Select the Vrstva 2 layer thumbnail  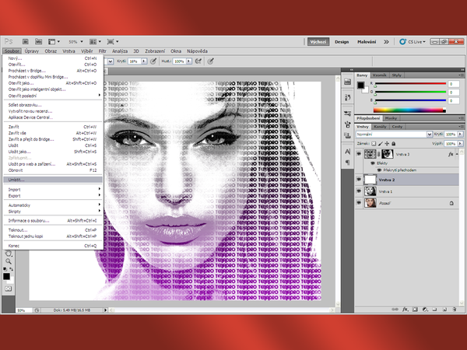[370, 179]
